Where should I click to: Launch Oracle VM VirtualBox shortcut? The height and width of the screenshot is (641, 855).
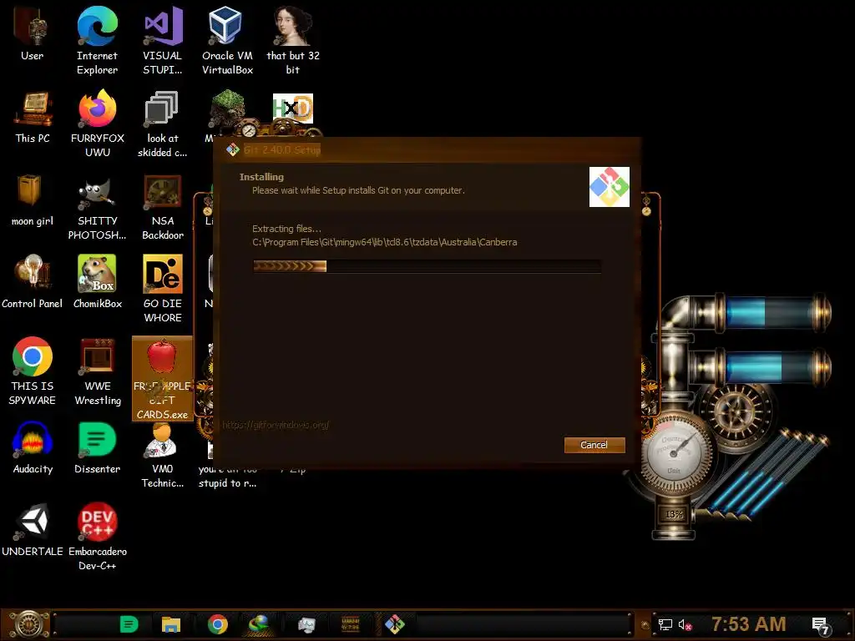tap(227, 41)
